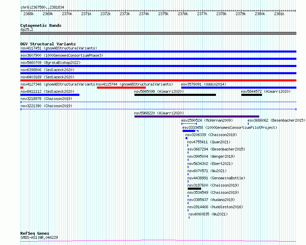Click the nsv2814466 Huddleston2016 label
Viewport: 306px width, 245px height.
click(215, 207)
